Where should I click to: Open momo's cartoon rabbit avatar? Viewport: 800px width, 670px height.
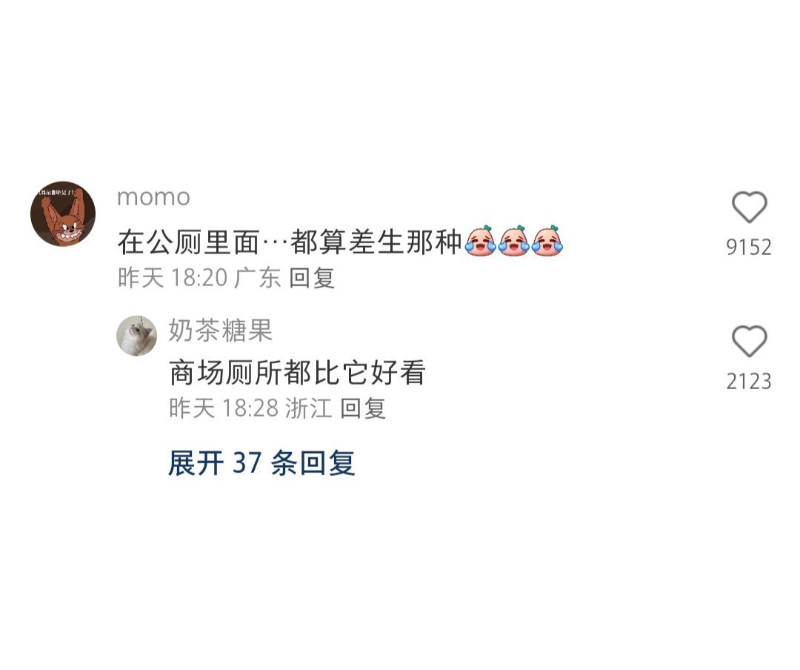tap(63, 213)
